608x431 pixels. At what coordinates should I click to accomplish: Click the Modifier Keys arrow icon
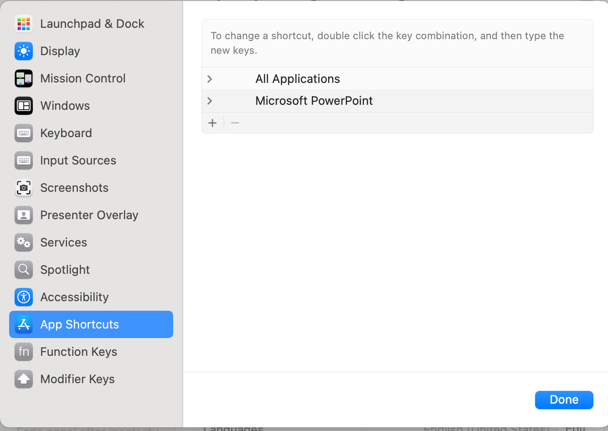(24, 379)
